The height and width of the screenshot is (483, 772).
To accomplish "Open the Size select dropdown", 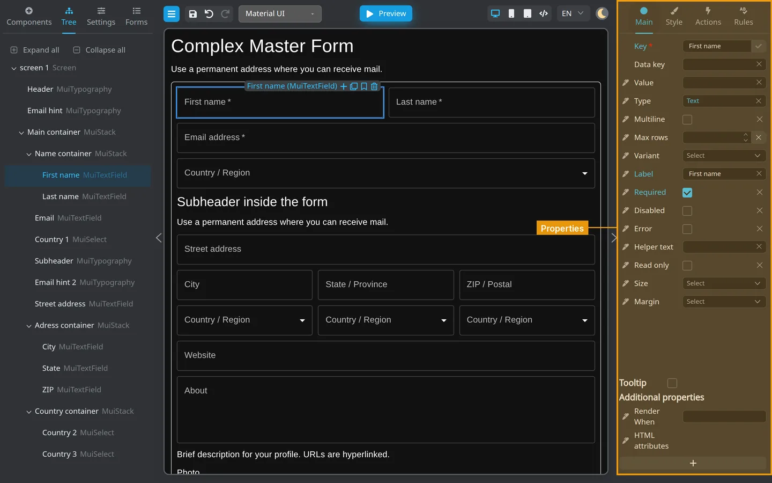I will pos(724,283).
